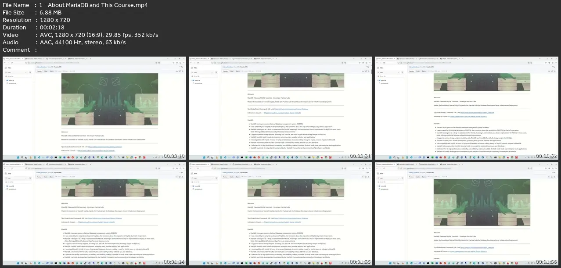Click Windows Start button in the 00:00:31 frame

pyautogui.click(x=204, y=157)
